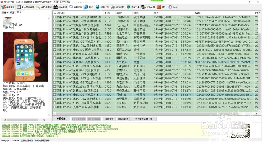Viewport: 262px width, 142px height.
Task: Select seller cell 九九数码
Action: [x=124, y=62]
